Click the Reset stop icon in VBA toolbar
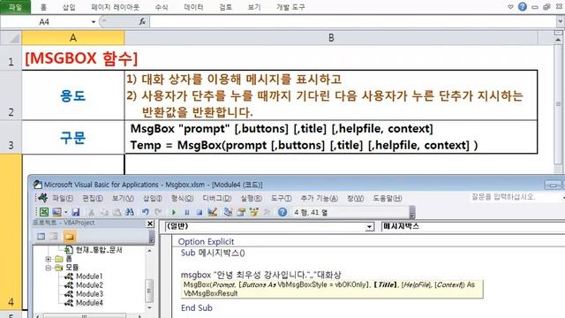 tap(200, 212)
